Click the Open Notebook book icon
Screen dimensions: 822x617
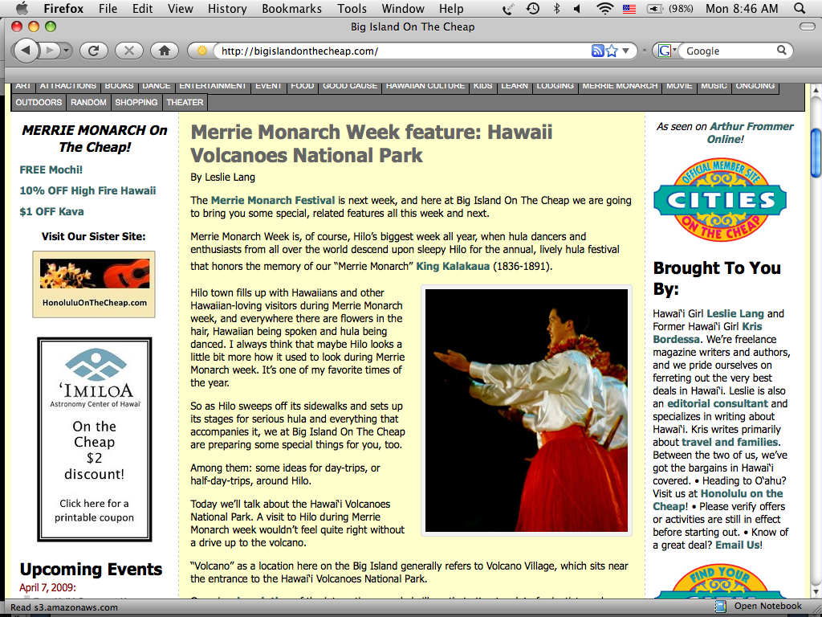click(x=721, y=606)
